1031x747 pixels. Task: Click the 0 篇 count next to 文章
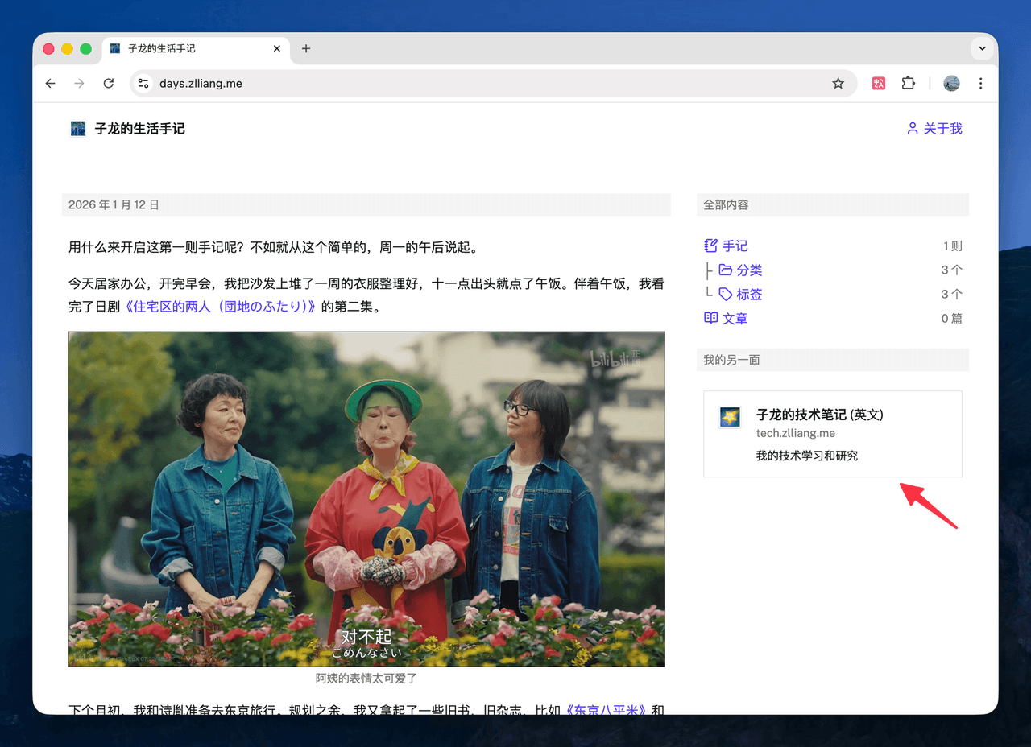point(952,319)
